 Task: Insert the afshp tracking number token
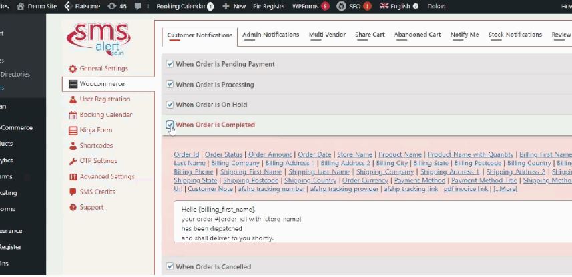272,189
